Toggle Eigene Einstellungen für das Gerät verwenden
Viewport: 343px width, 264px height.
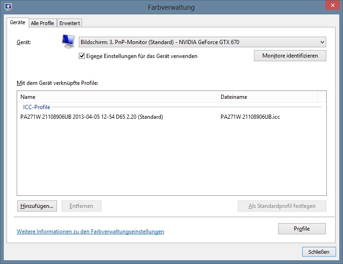82,56
